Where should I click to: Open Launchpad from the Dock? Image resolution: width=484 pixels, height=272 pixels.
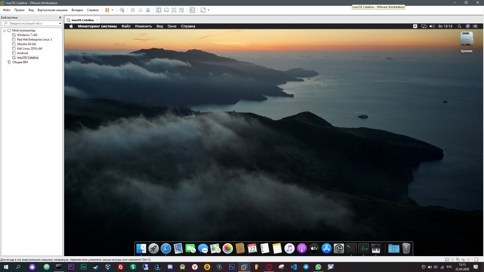154,248
